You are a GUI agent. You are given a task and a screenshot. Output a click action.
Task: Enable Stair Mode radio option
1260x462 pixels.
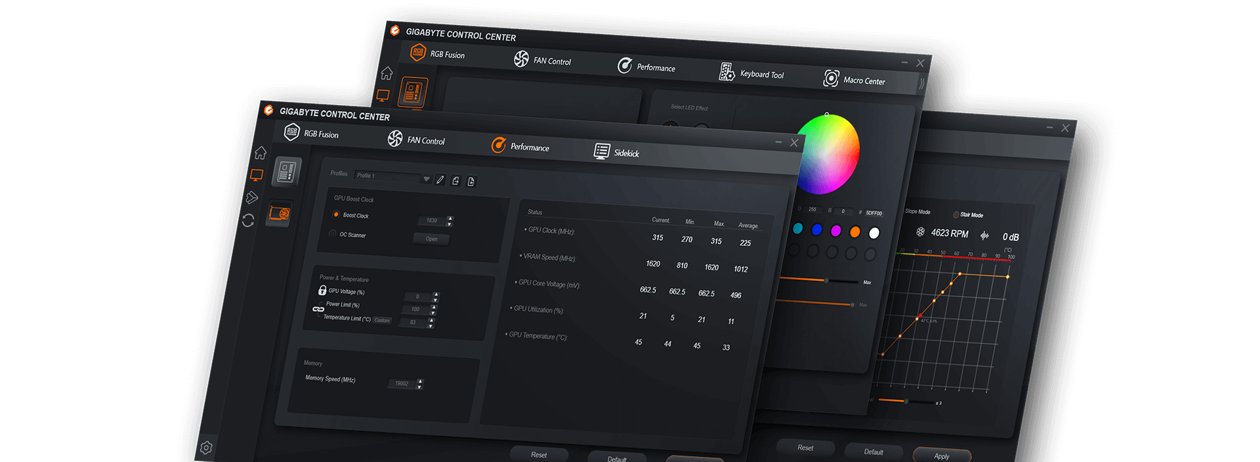click(955, 215)
